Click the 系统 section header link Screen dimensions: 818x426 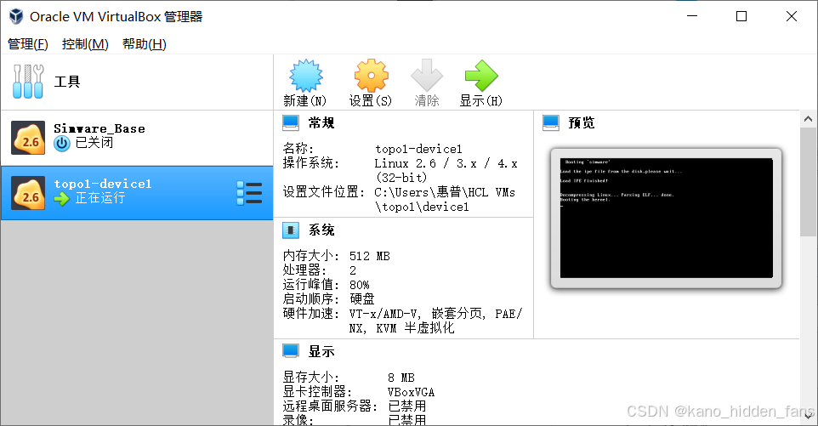[321, 230]
